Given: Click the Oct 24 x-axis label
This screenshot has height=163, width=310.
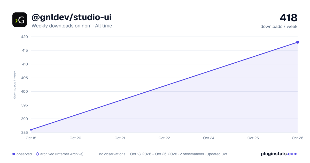Looking at the screenshot, I should 209,138.
